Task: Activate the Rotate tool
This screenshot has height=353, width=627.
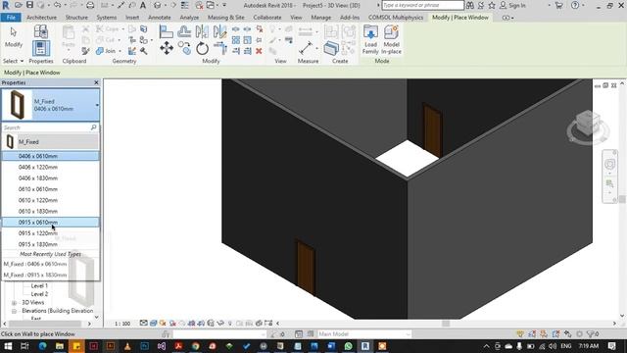Action: 203,48
